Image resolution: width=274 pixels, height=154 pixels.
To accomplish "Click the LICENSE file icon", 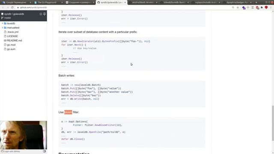I will coord(5,36).
